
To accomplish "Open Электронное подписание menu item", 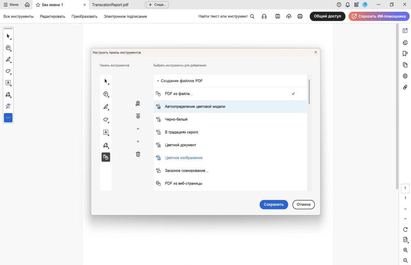I will 125,16.
